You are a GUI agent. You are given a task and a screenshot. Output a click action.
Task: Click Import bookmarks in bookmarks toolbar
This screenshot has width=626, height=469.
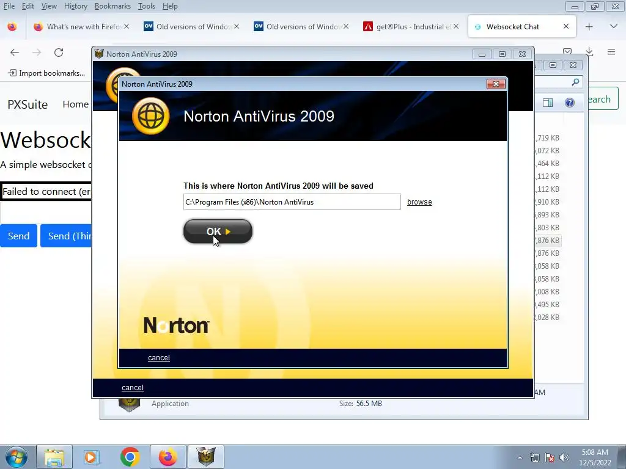[x=46, y=73]
